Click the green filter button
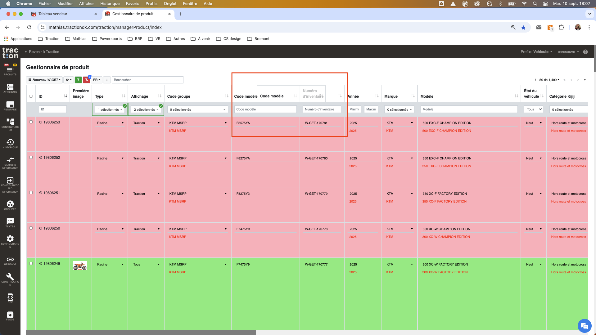The width and height of the screenshot is (596, 335). 78,80
